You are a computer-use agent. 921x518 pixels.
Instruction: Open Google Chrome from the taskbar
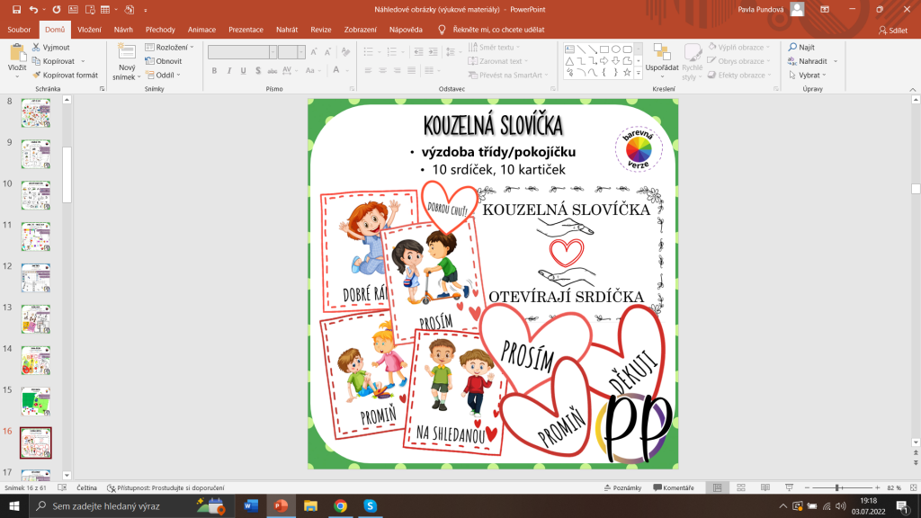[x=340, y=506]
